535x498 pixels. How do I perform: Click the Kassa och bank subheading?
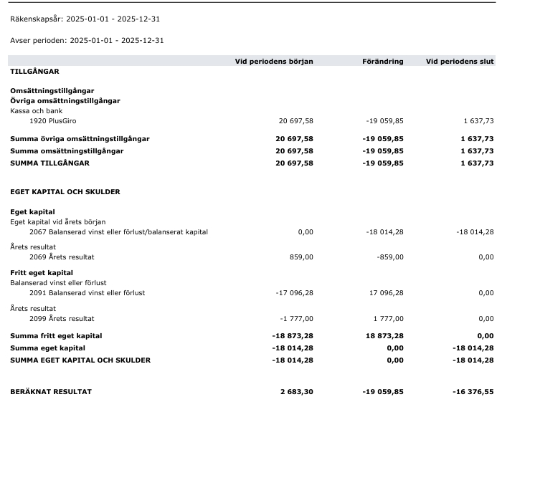pyautogui.click(x=37, y=111)
